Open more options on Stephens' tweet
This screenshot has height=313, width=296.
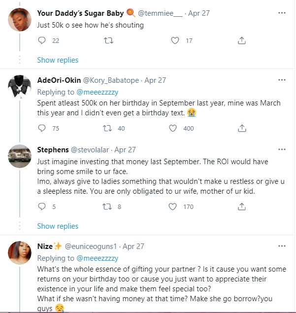pyautogui.click(x=281, y=150)
